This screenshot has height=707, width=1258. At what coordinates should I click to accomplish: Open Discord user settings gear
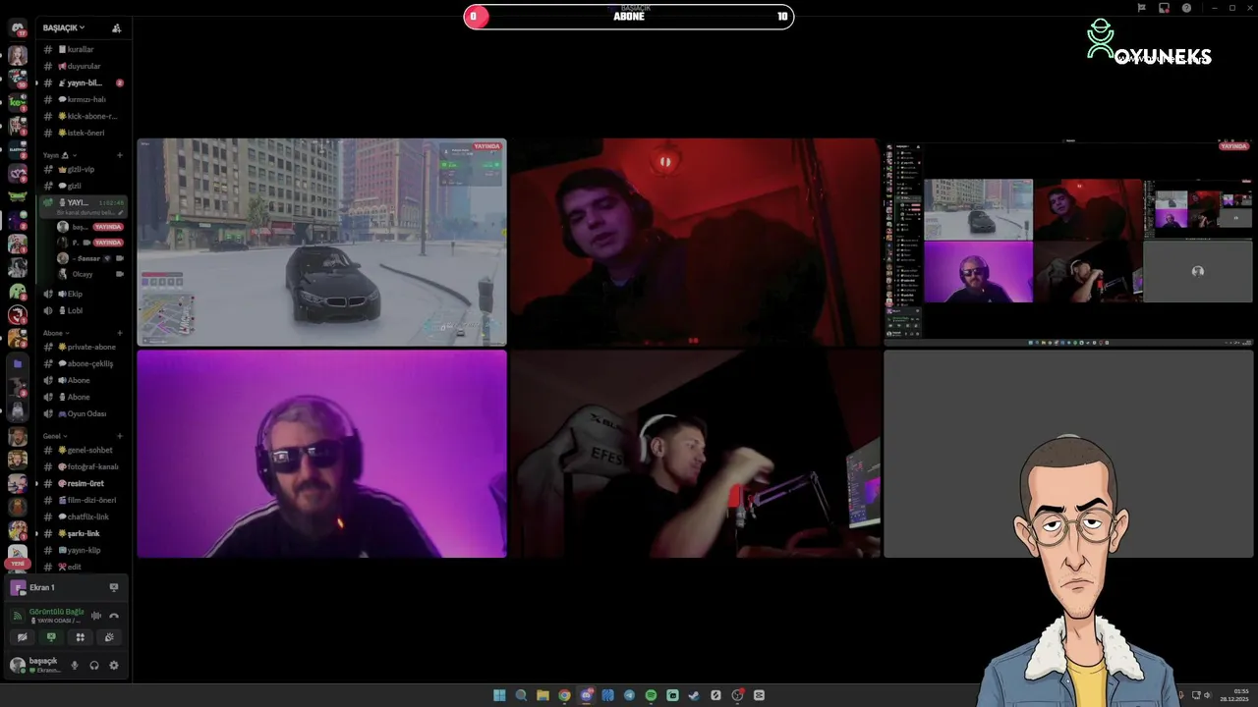[114, 665]
